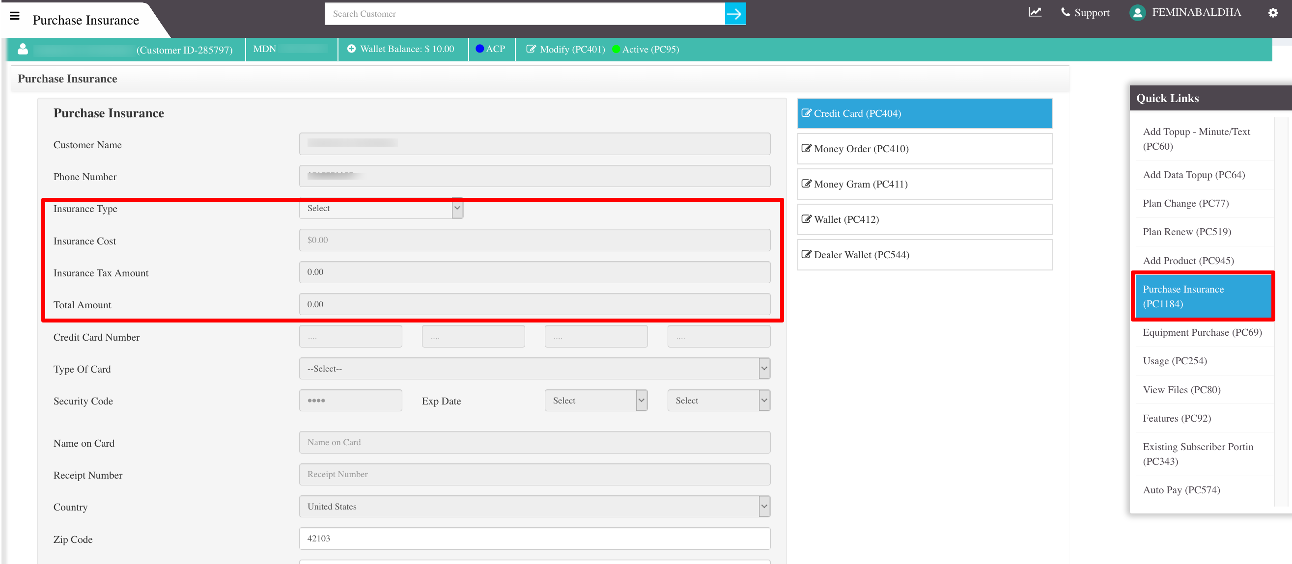Open Equipment Purchase (PC69) quick link
This screenshot has width=1292, height=564.
[1202, 333]
